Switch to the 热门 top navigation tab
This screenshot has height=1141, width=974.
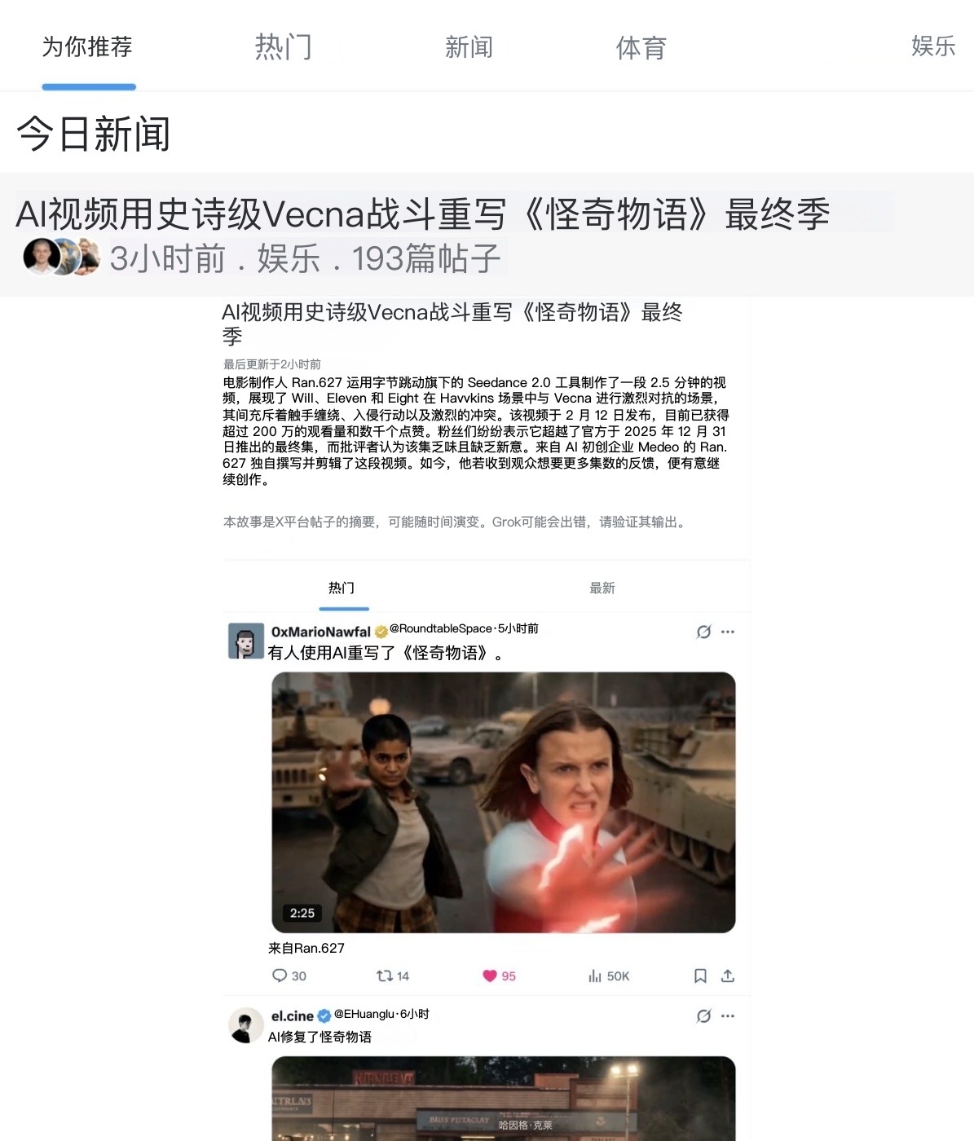pyautogui.click(x=284, y=46)
